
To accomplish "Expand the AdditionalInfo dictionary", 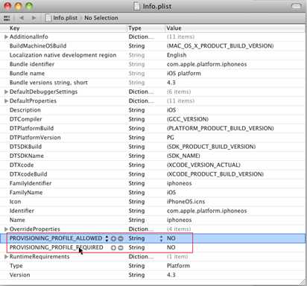I will pyautogui.click(x=6, y=36).
